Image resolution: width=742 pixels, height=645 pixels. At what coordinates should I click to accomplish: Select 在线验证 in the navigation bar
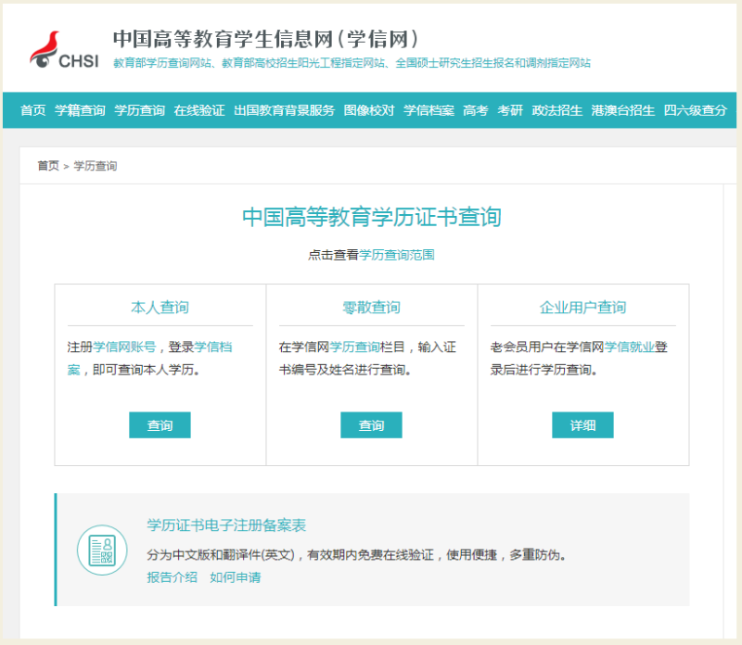coord(199,110)
